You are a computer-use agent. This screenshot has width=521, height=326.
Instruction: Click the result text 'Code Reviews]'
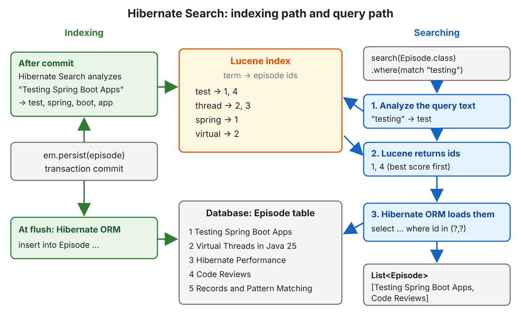coord(400,298)
